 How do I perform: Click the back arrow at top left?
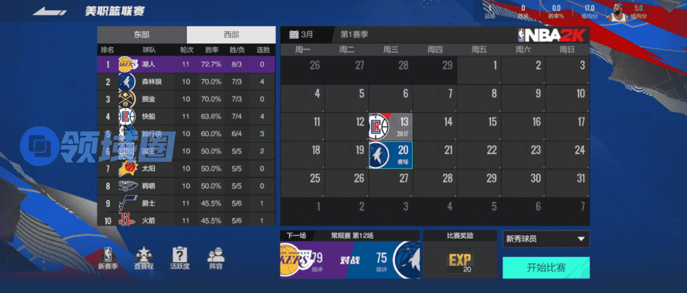[x=51, y=11]
